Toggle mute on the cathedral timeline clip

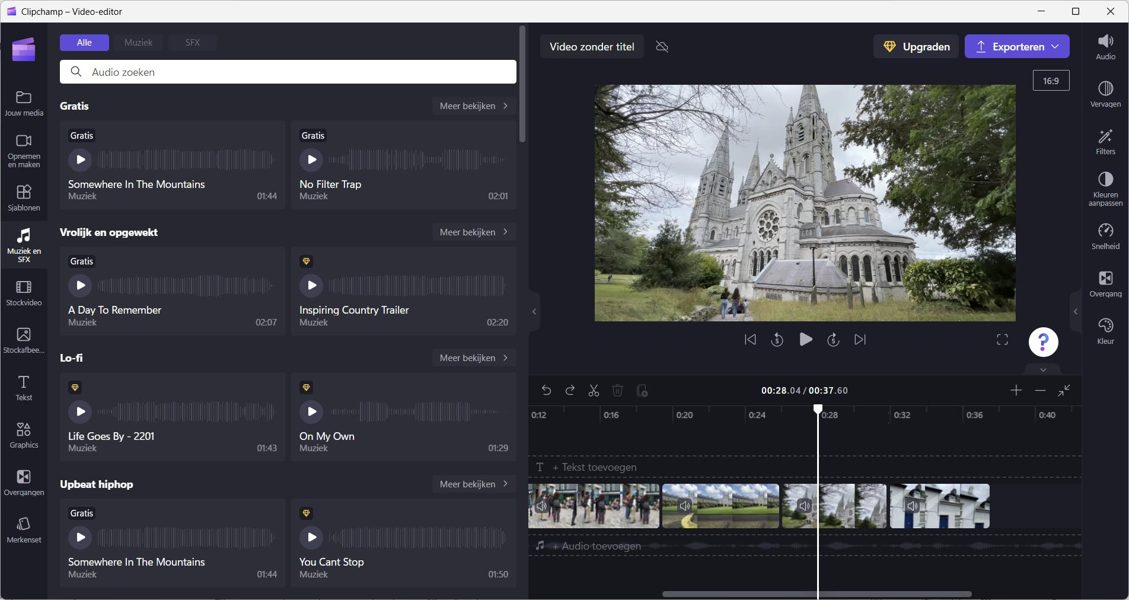tap(805, 506)
